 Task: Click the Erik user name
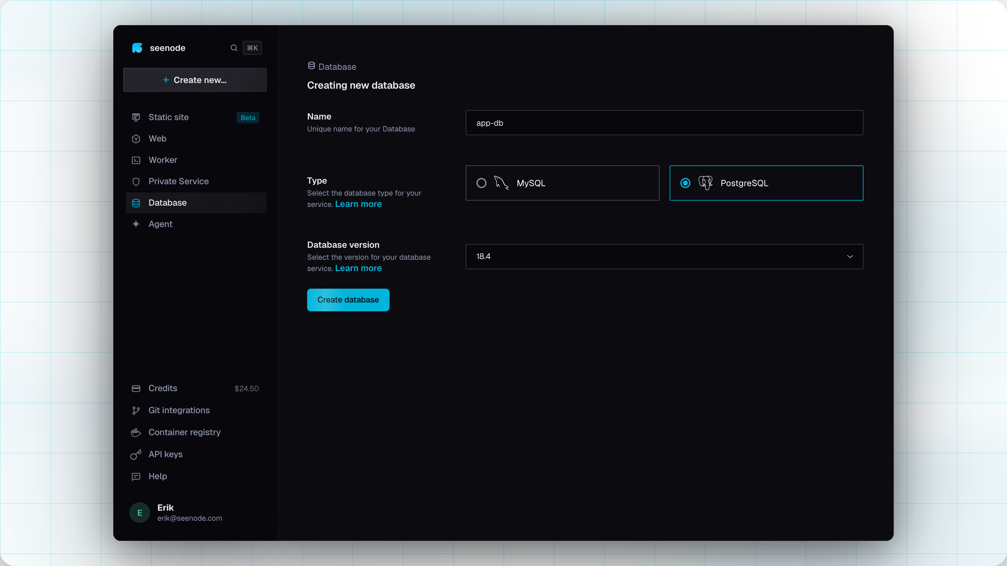(x=165, y=508)
